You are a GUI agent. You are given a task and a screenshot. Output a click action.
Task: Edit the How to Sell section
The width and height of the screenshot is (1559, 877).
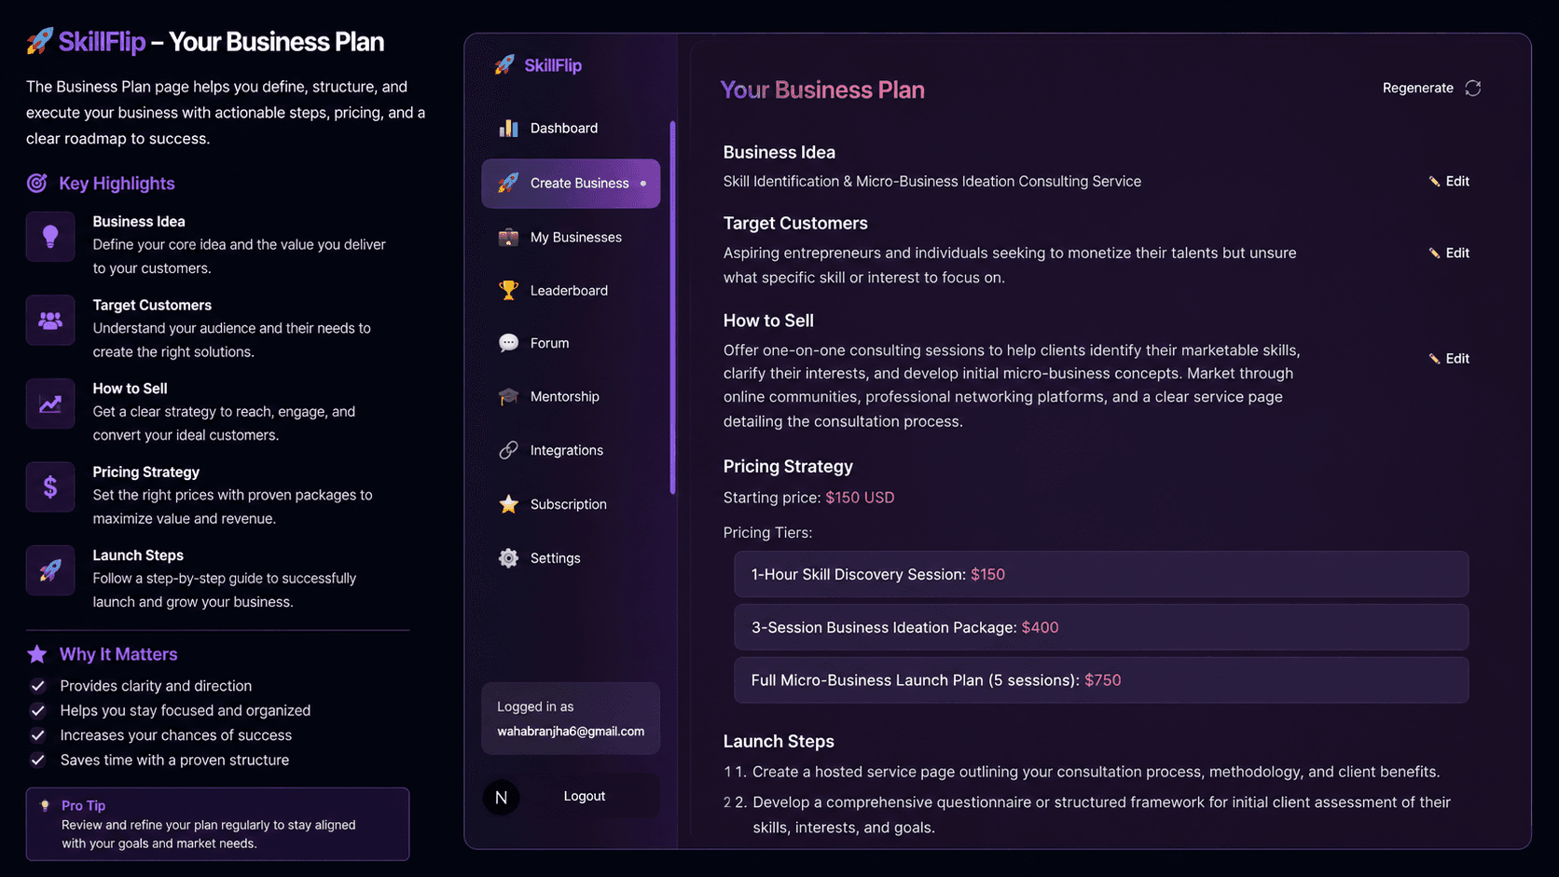[x=1449, y=358]
